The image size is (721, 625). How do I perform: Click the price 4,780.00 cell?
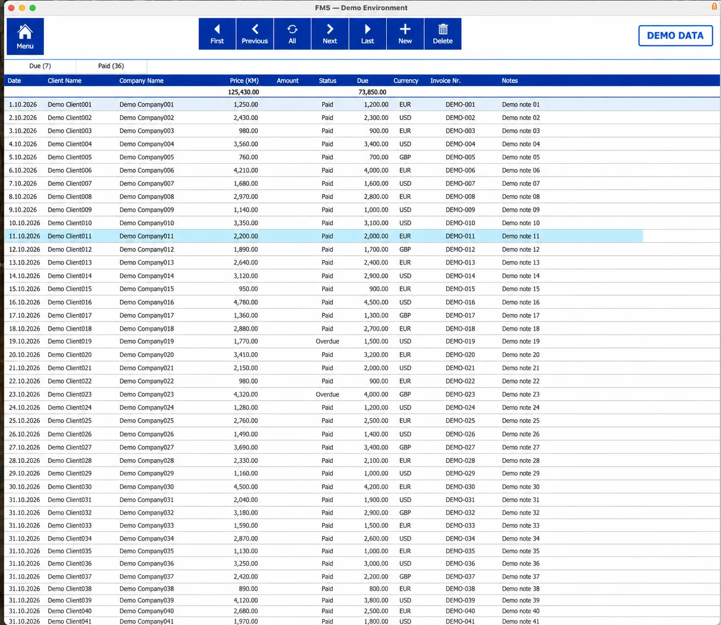[245, 302]
